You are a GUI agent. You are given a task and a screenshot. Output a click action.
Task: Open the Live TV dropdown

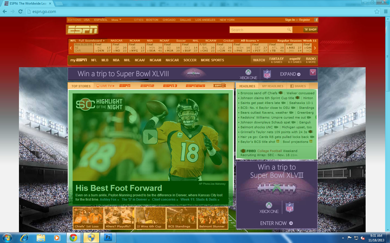pos(105,86)
